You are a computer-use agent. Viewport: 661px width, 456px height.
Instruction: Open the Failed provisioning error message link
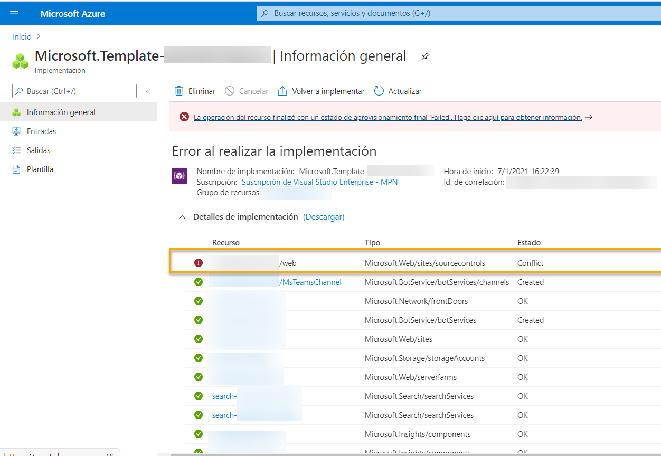pos(388,117)
